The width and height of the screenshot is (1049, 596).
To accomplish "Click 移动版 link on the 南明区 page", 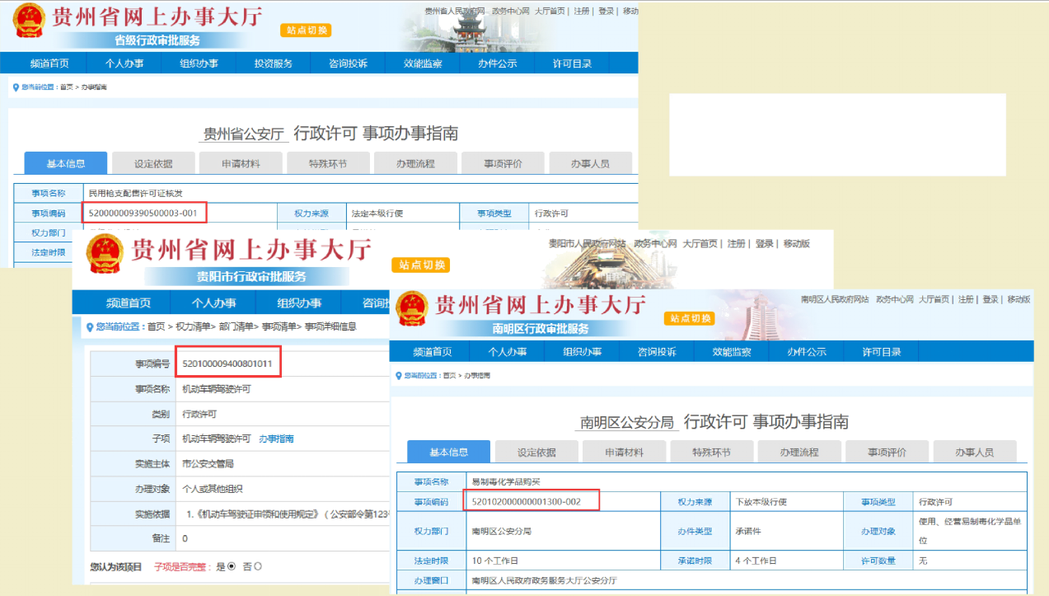I will tap(1019, 299).
